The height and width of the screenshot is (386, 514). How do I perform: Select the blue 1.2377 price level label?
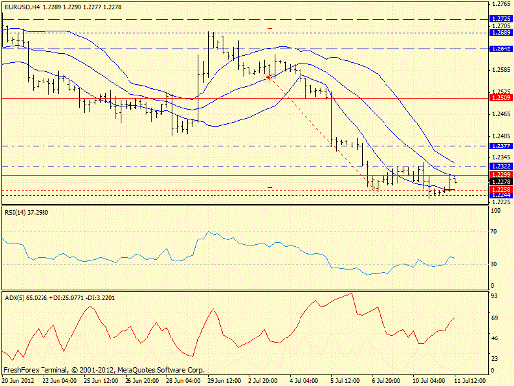501,145
